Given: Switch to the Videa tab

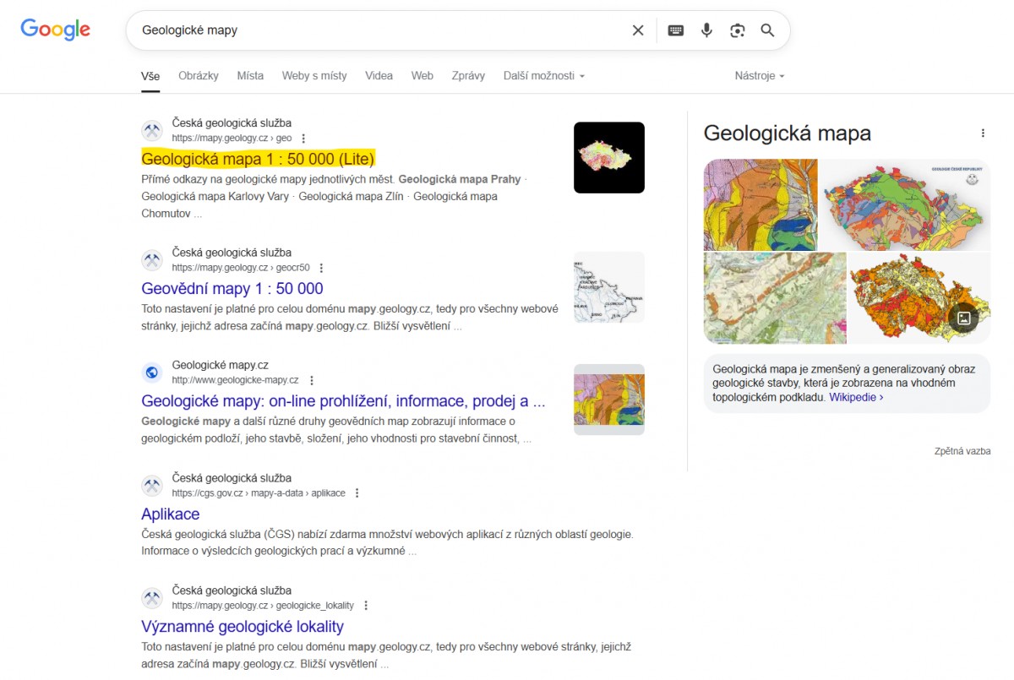Looking at the screenshot, I should (x=379, y=76).
